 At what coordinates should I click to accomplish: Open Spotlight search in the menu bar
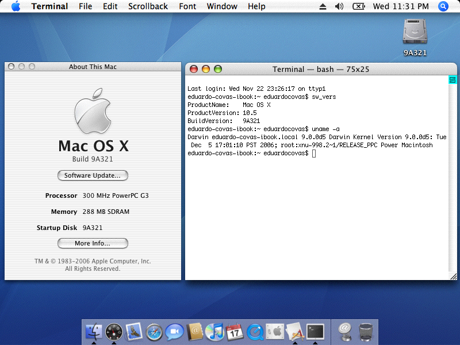click(443, 6)
